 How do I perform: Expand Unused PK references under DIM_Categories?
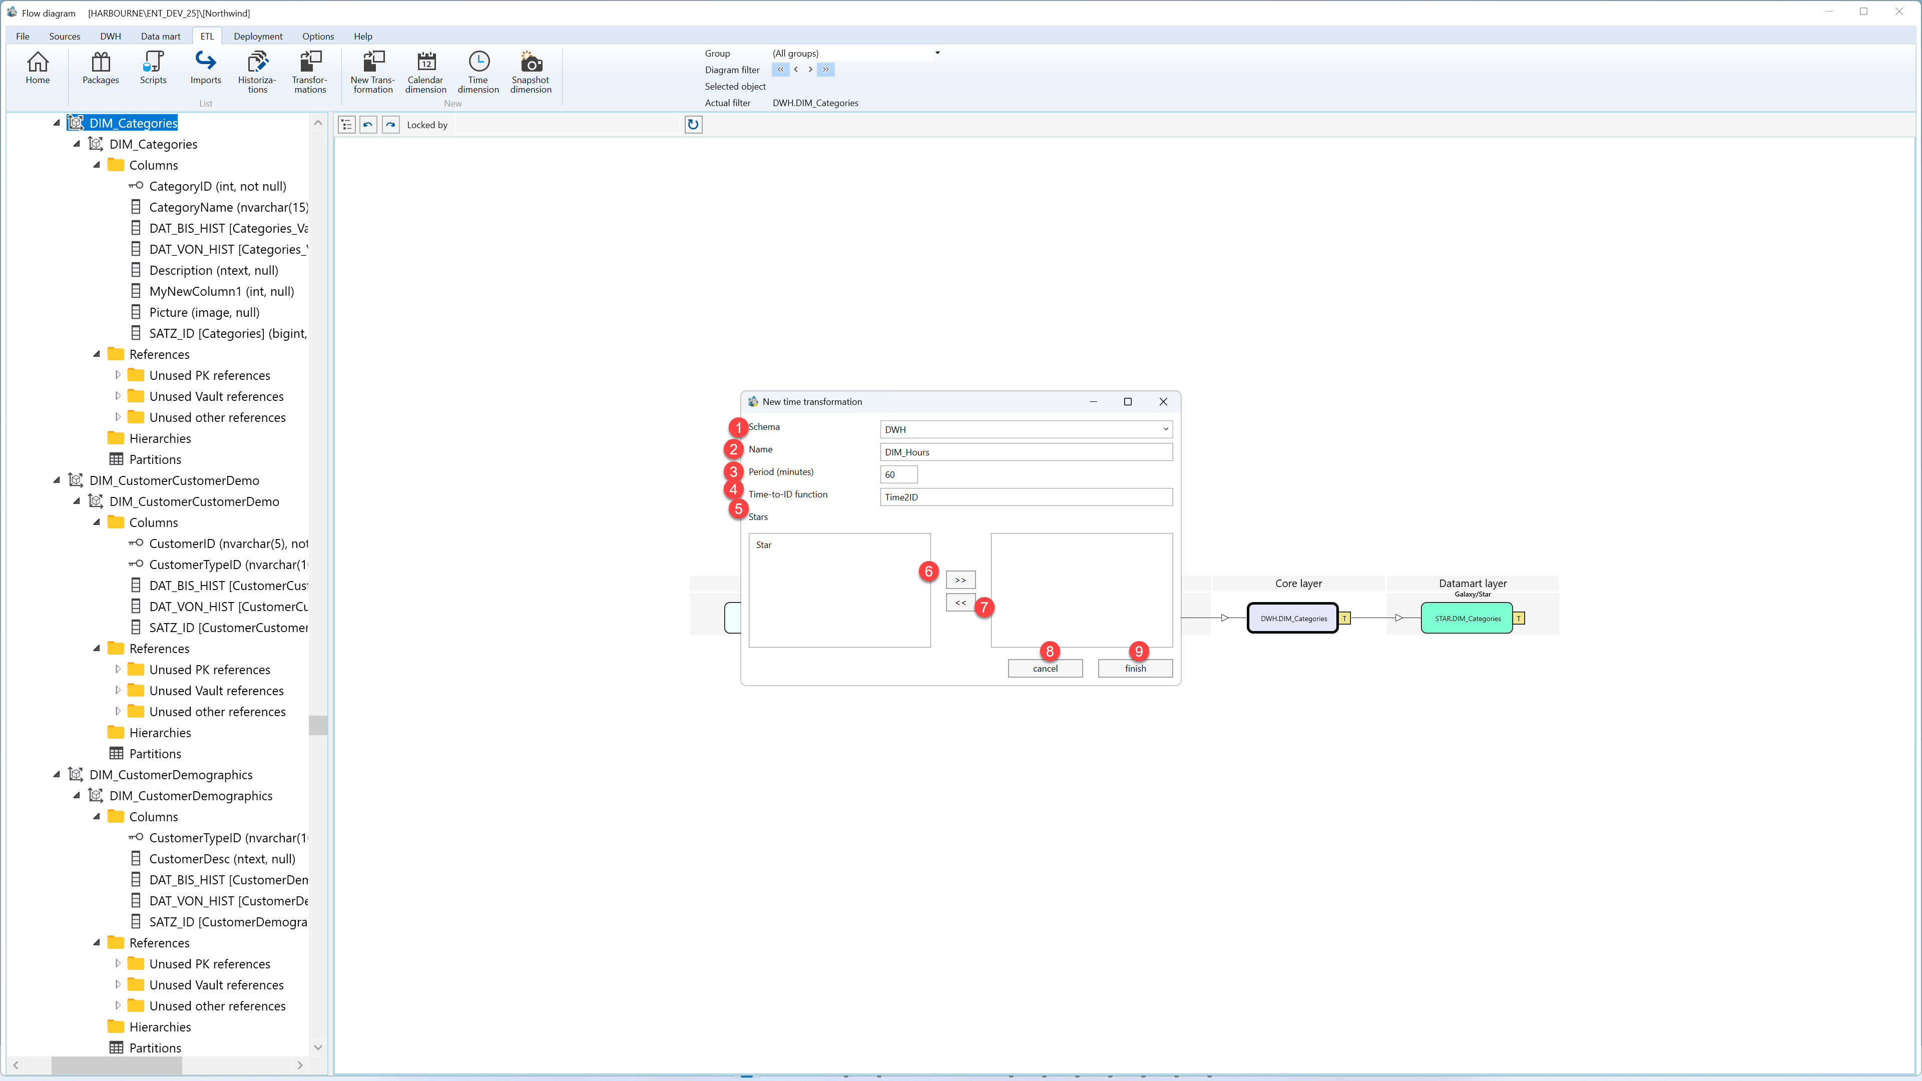[x=117, y=375]
